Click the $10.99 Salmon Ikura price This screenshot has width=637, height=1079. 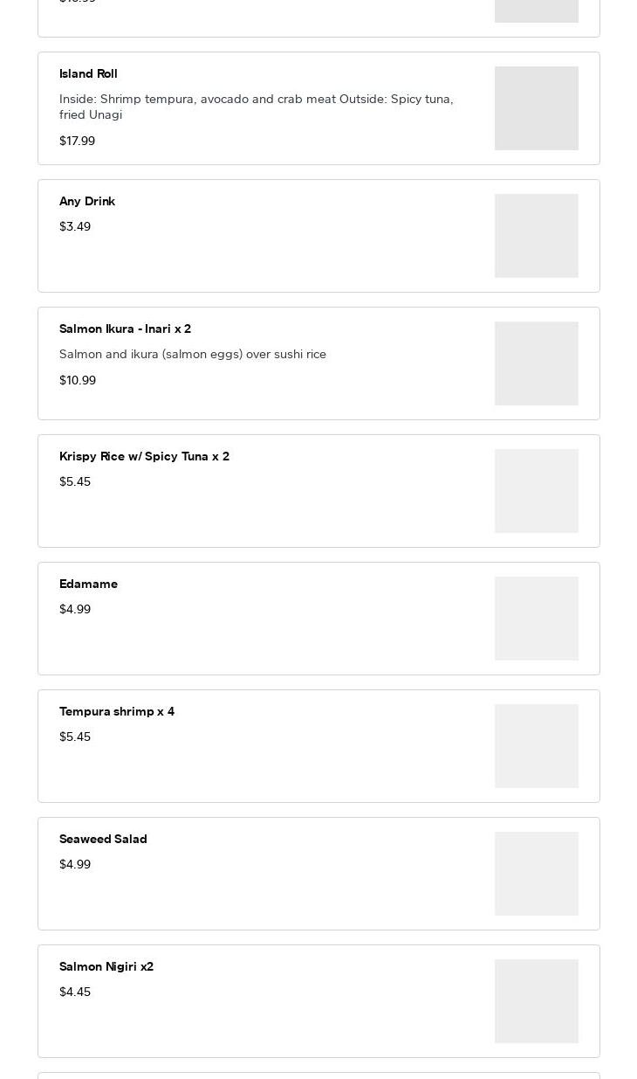(78, 380)
